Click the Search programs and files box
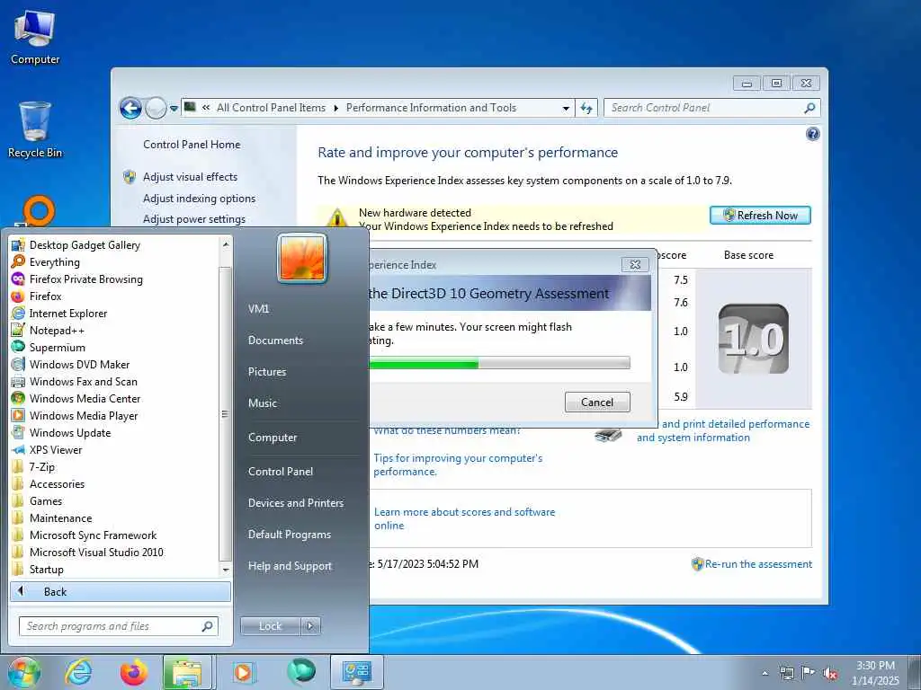The width and height of the screenshot is (921, 690). [x=119, y=626]
